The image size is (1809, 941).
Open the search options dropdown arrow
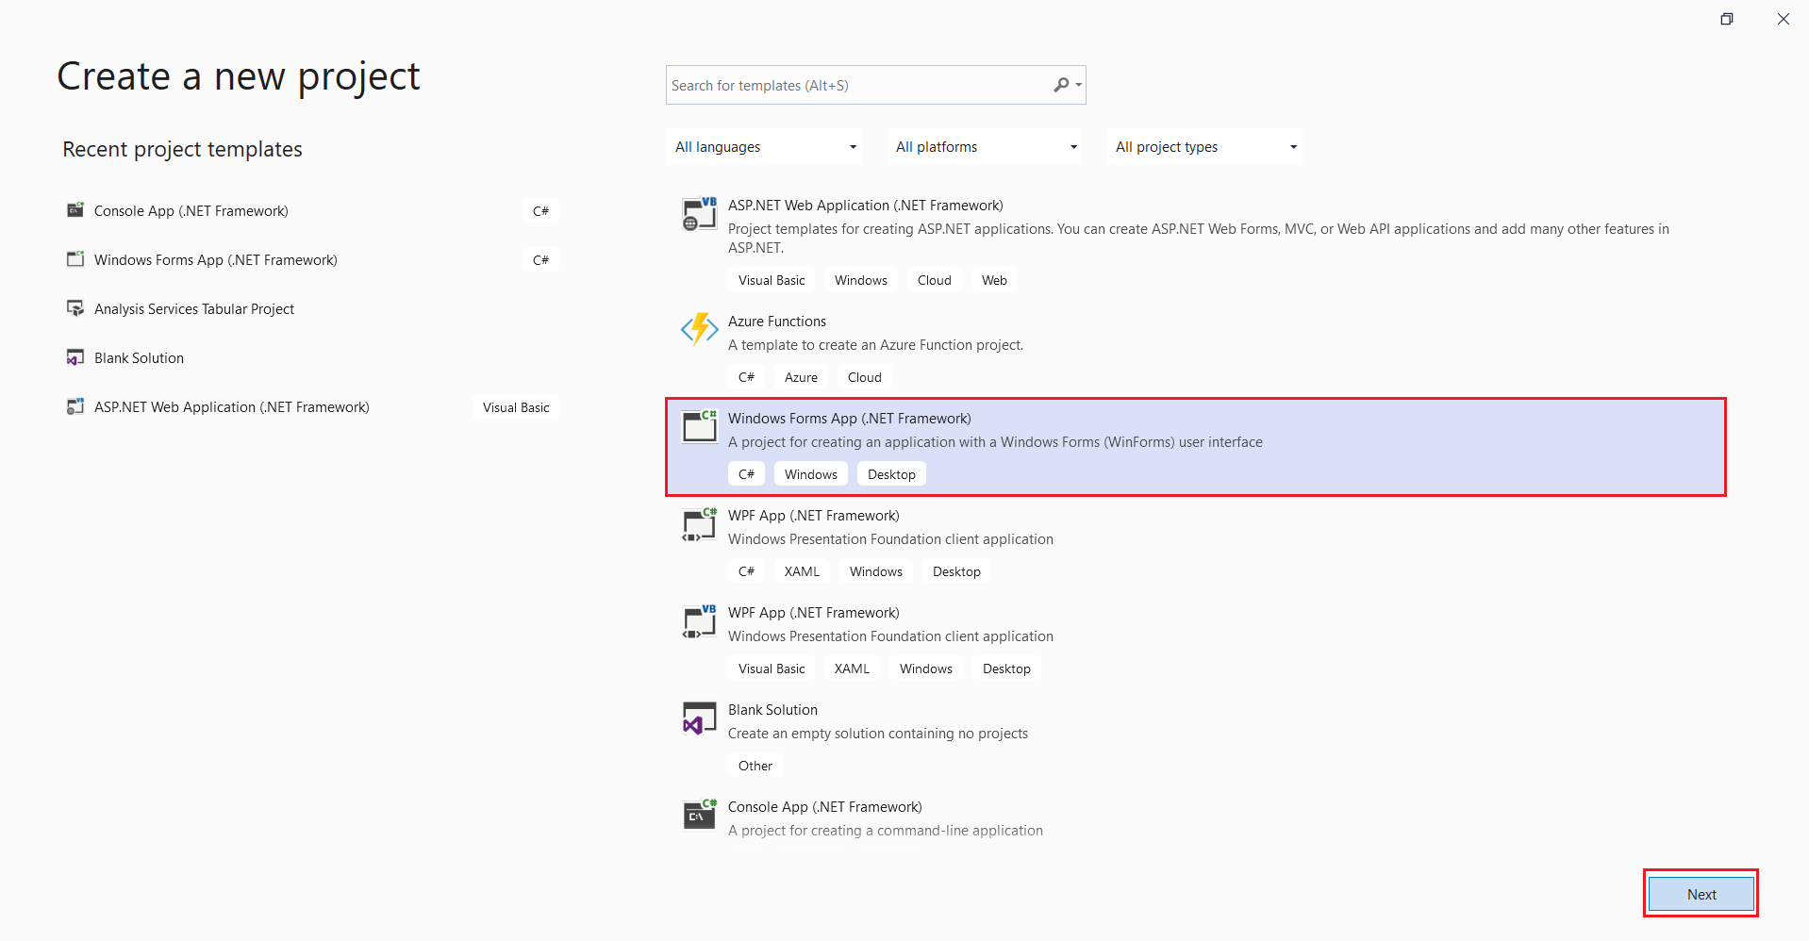(x=1079, y=85)
